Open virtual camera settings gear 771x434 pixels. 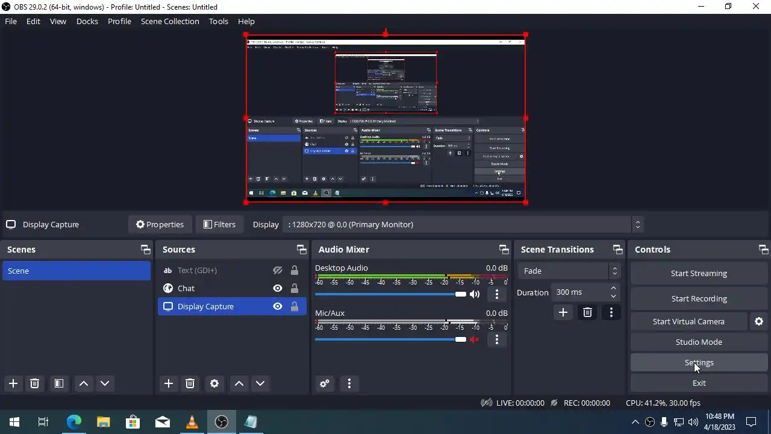(759, 321)
